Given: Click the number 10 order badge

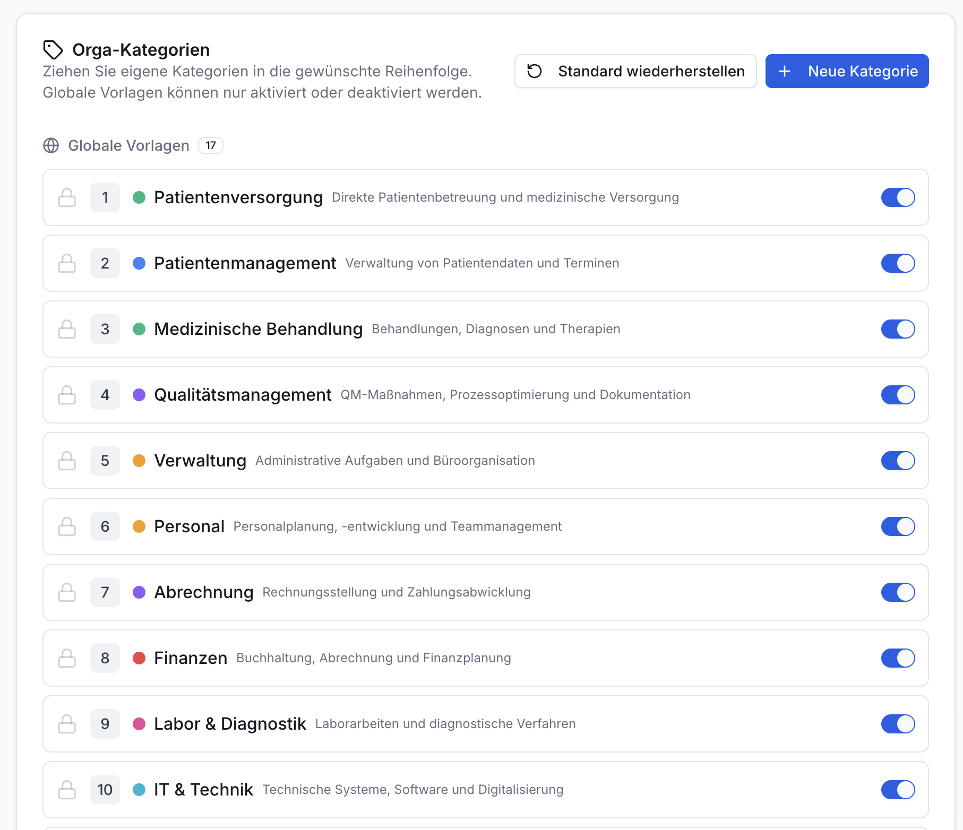Looking at the screenshot, I should tap(105, 790).
